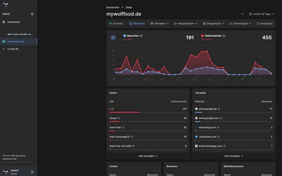
Task: Click the Betriebssysteme panel heading
Action: click(x=234, y=166)
